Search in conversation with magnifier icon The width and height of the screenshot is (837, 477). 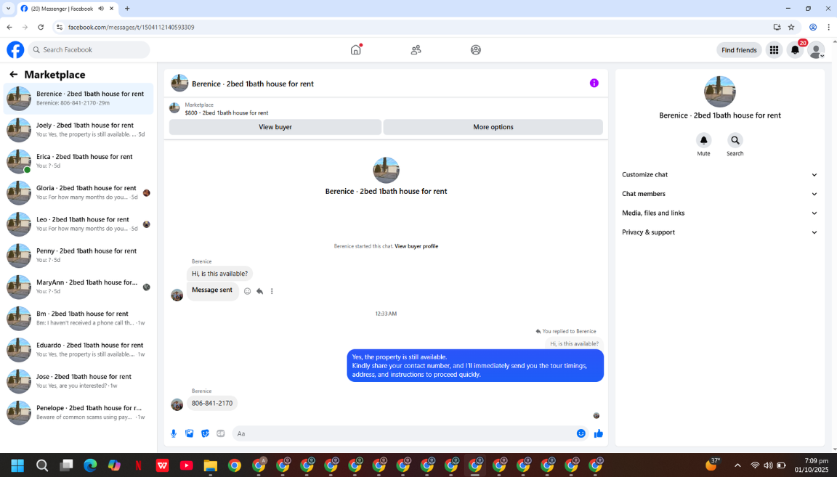coord(735,140)
